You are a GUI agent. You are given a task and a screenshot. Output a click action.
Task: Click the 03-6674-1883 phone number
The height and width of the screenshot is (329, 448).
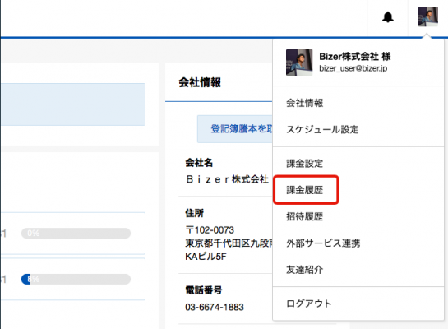[x=215, y=307]
